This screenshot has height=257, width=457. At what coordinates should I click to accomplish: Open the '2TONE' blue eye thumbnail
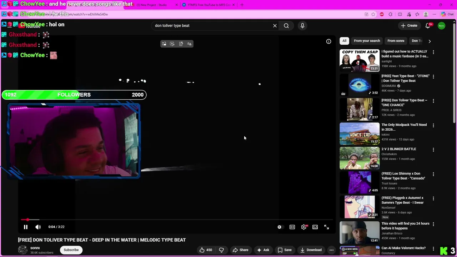360,85
